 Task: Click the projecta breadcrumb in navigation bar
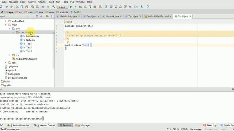62,12
